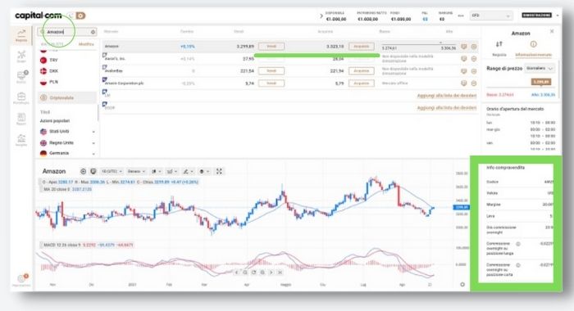The image size is (574, 311).
Task: Open the Negozia section in left sidebar
Action: pyautogui.click(x=21, y=35)
